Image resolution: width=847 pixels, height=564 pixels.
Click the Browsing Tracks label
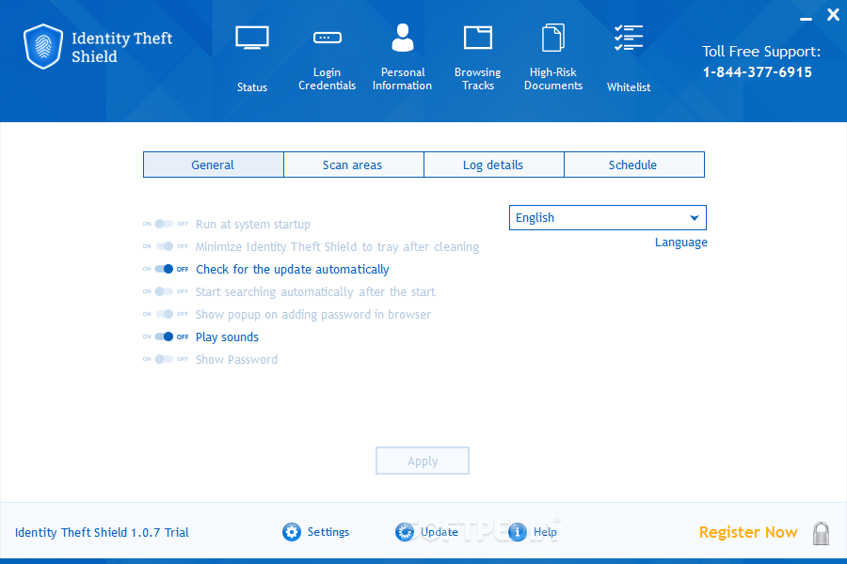[x=478, y=79]
